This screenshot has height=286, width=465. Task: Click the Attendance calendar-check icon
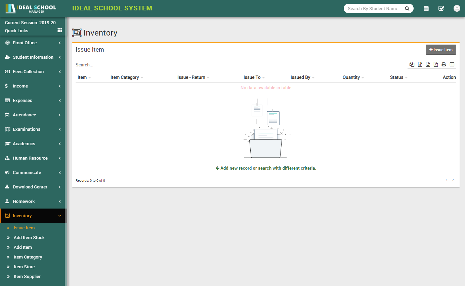pos(7,115)
